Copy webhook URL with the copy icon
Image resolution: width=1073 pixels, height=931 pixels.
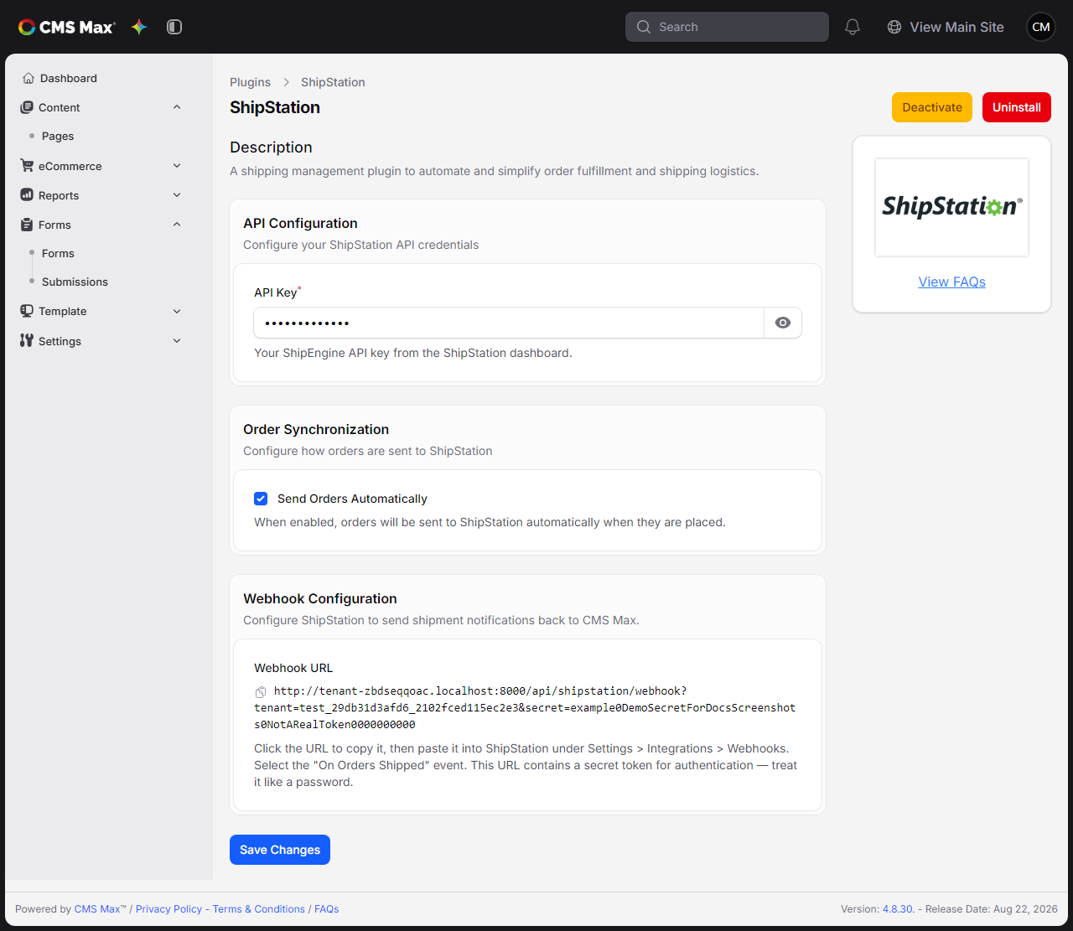[261, 692]
